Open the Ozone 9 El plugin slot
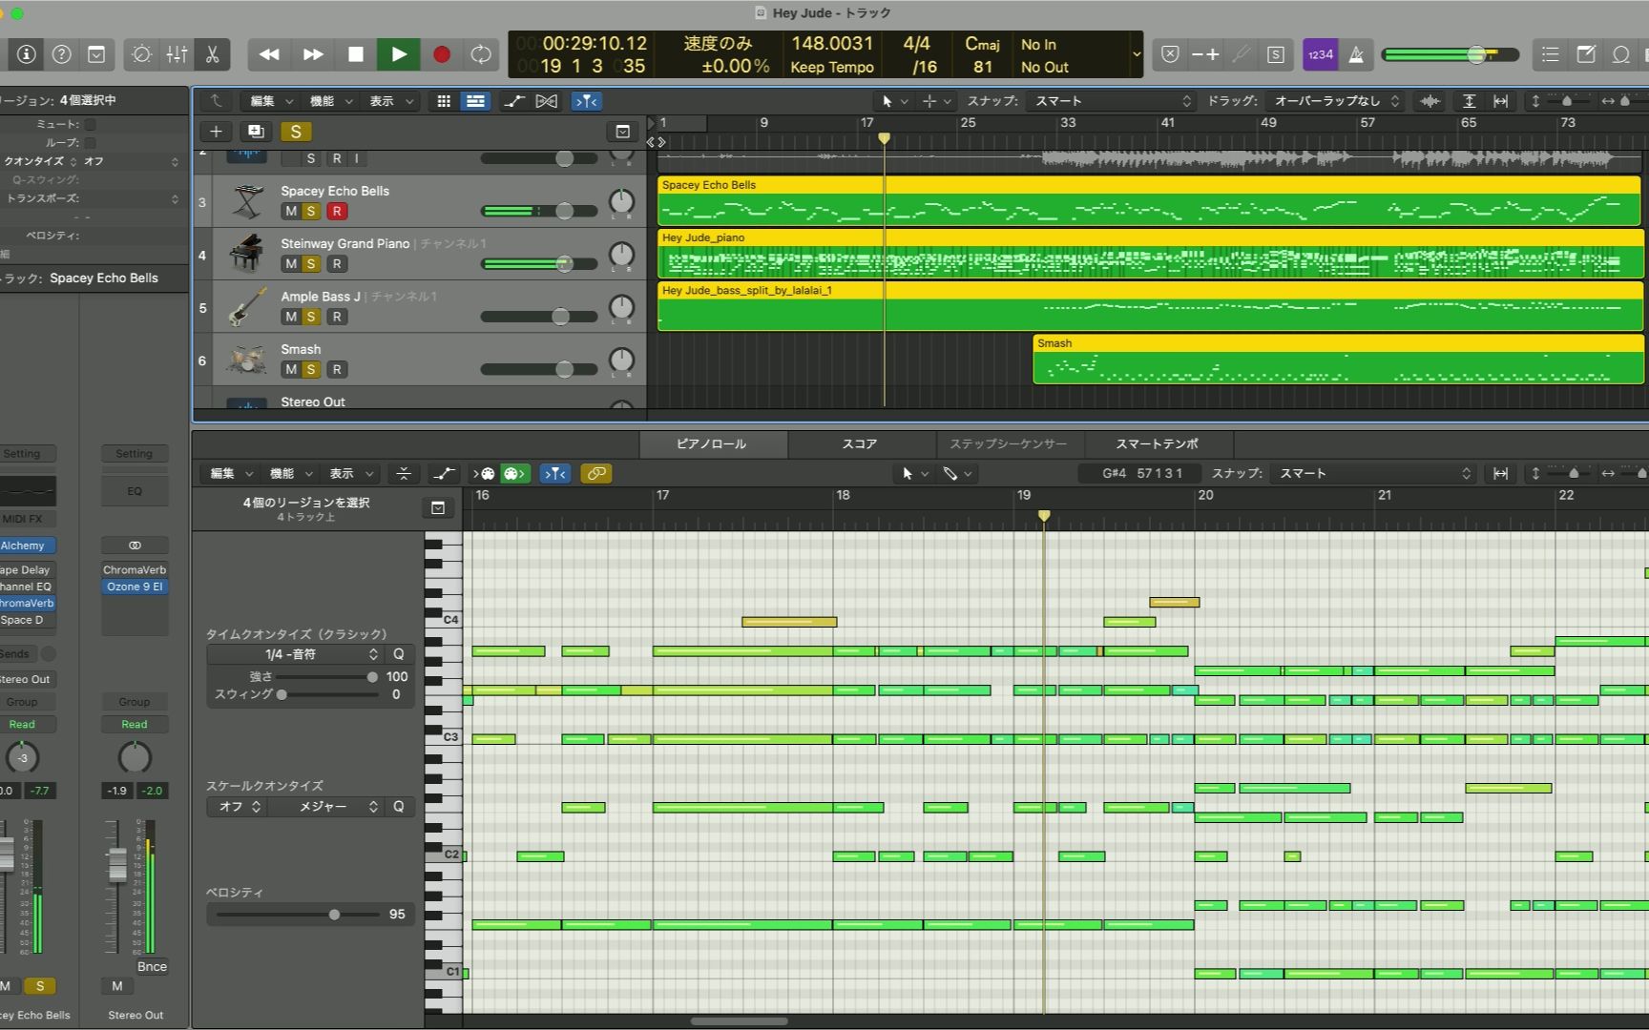The image size is (1649, 1030). click(x=135, y=587)
